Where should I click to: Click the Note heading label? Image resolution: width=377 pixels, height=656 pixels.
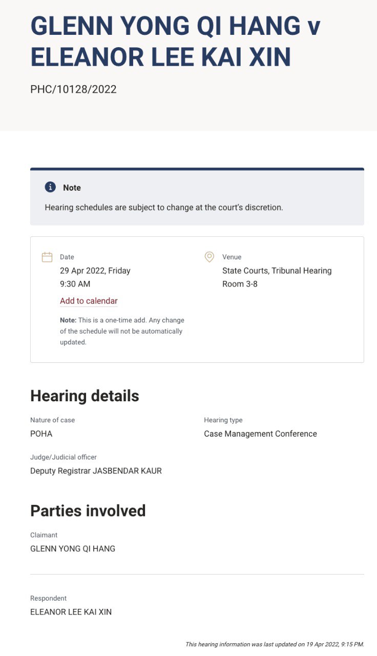[72, 188]
